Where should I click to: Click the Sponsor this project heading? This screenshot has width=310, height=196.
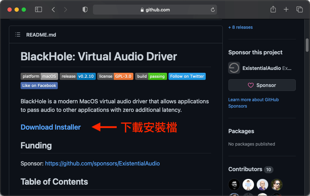tap(255, 52)
